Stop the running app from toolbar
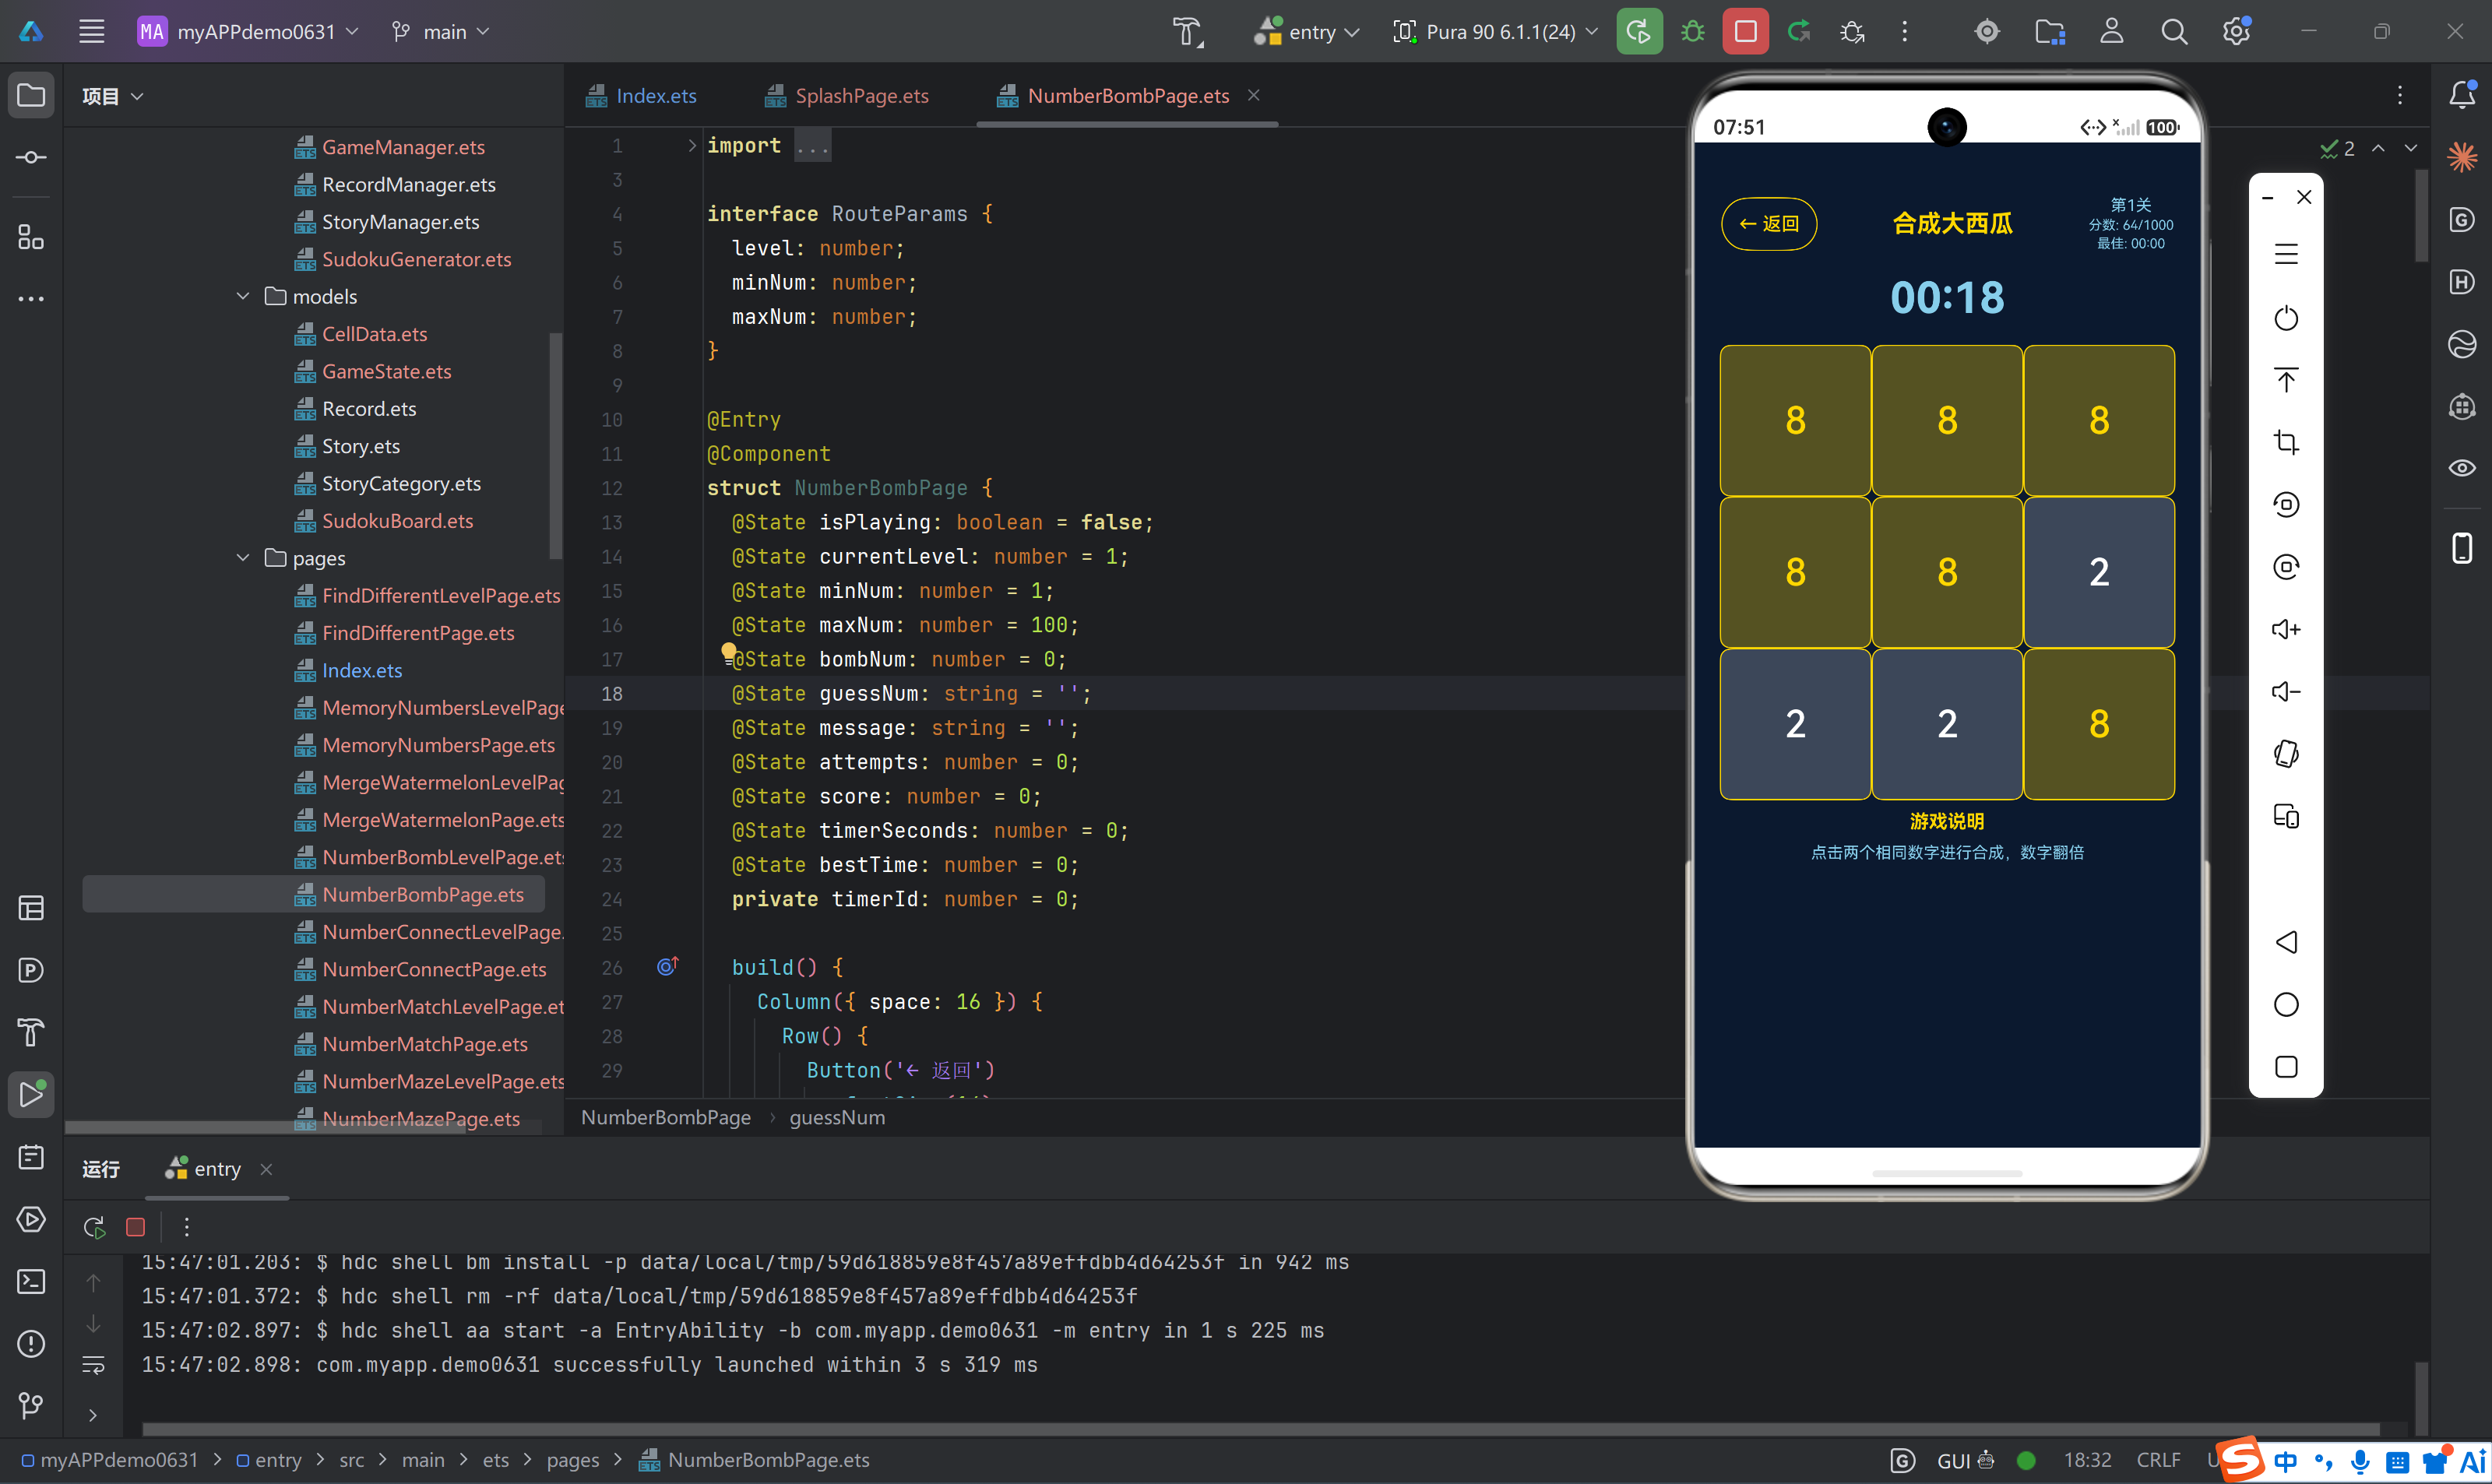Image resolution: width=2492 pixels, height=1484 pixels. 1746,31
